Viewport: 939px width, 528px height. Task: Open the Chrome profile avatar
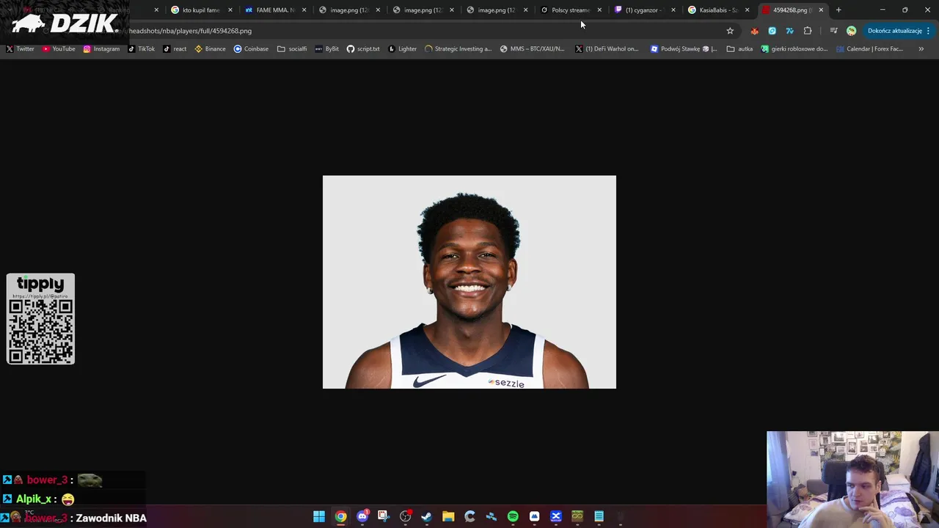click(x=851, y=31)
